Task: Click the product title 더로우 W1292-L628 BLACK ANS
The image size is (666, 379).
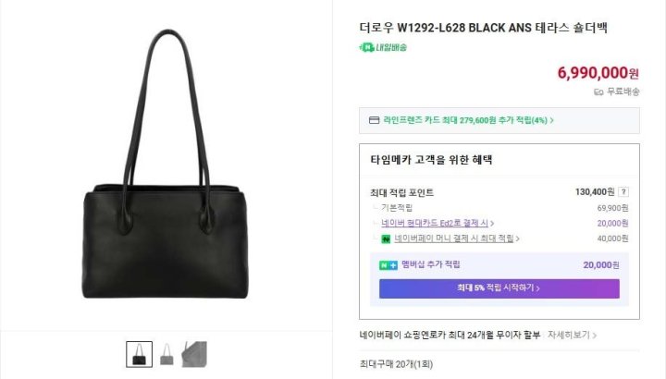Action: (445, 28)
